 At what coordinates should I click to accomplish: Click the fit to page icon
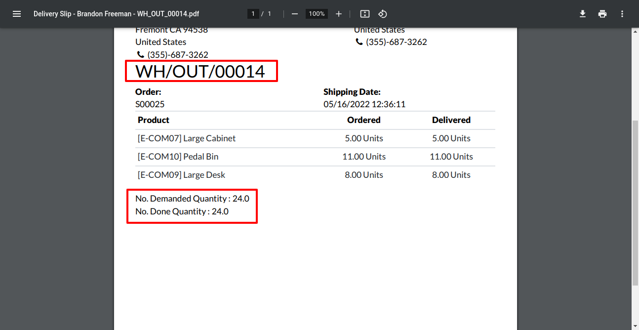pos(365,14)
